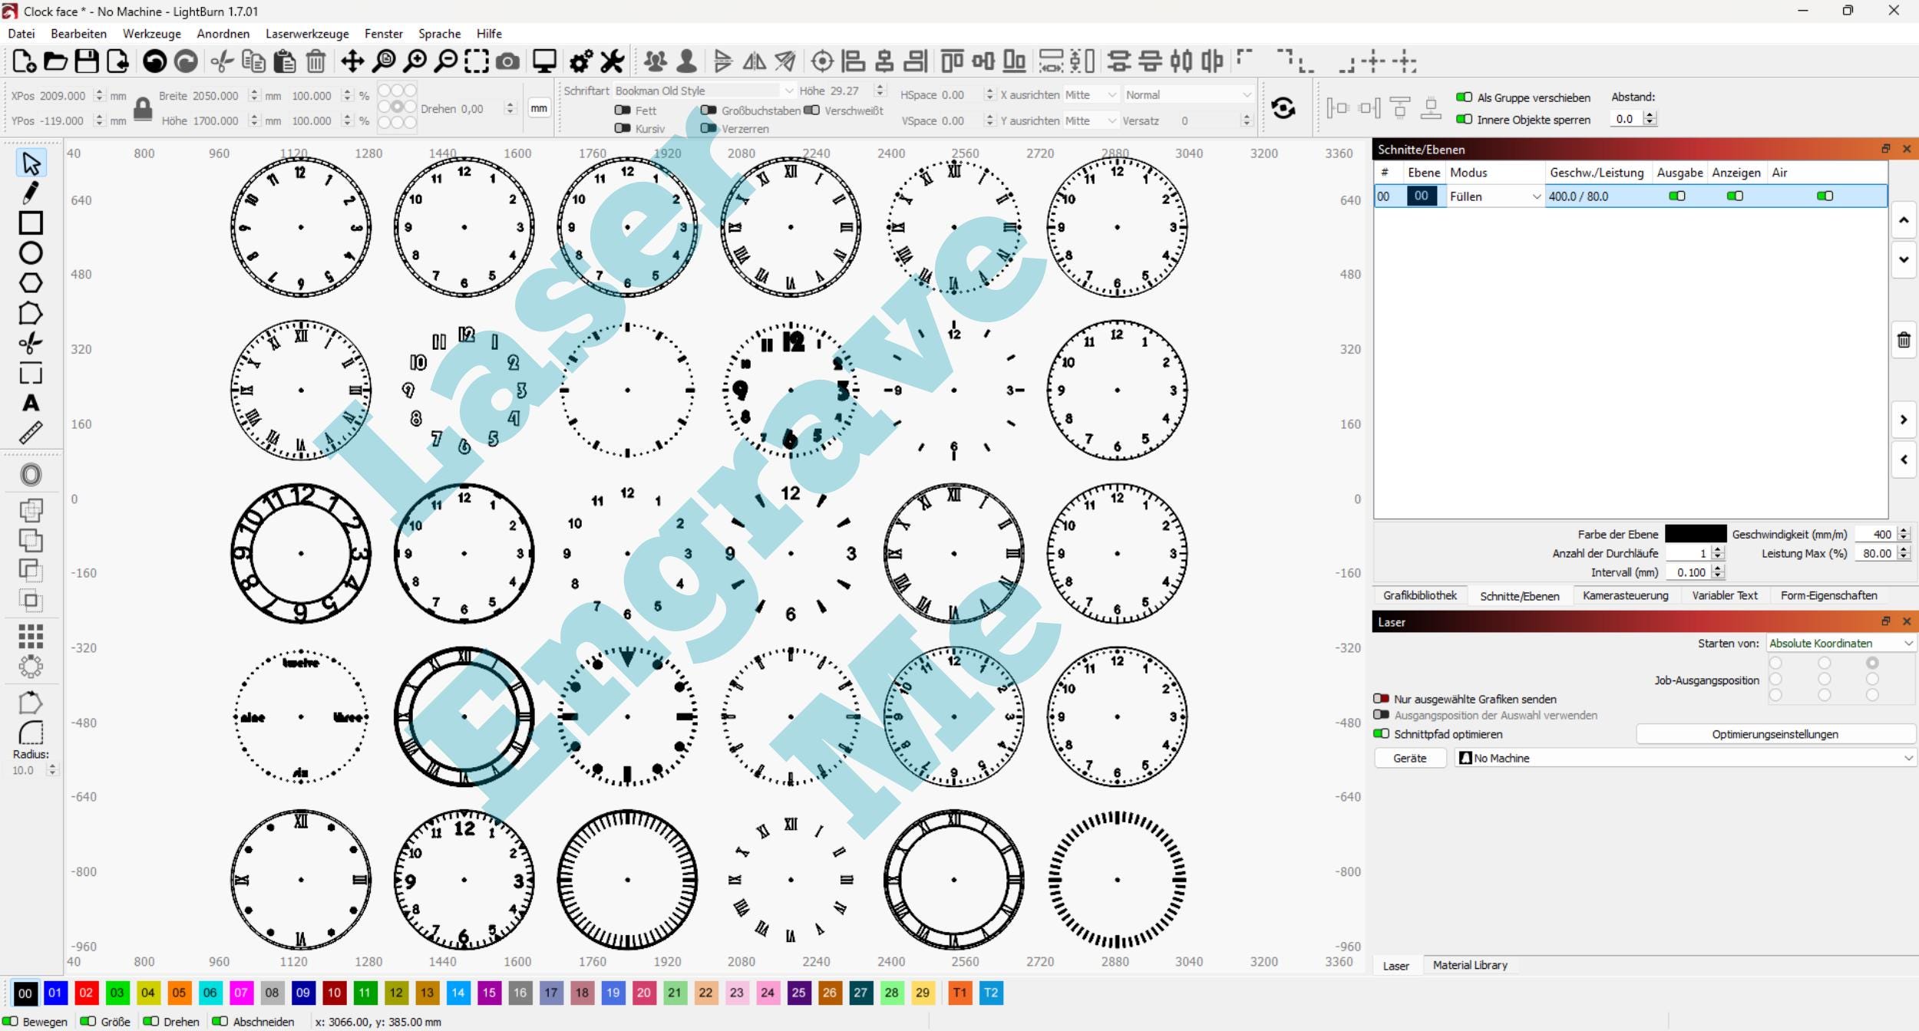
Task: Select the red color swatch 02
Action: [x=87, y=993]
